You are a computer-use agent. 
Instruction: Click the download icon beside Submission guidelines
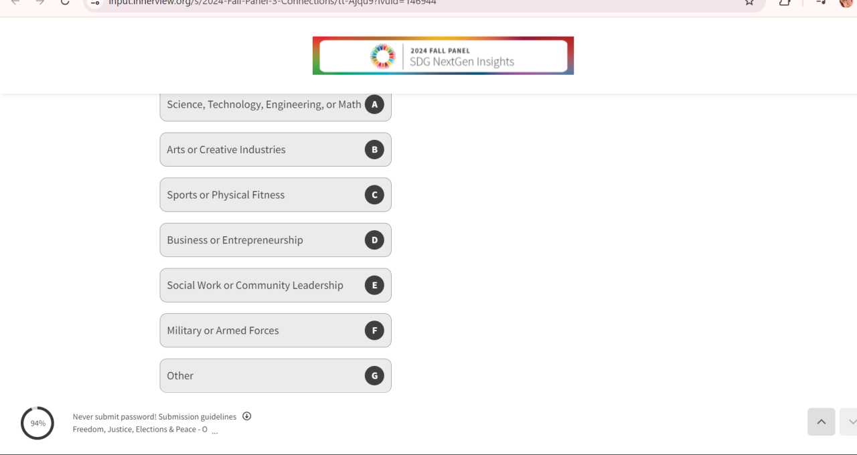[246, 416]
